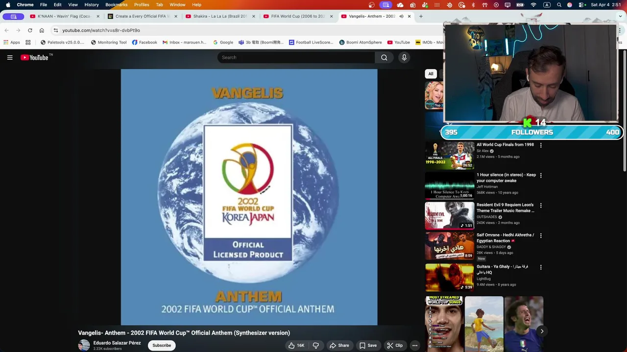The width and height of the screenshot is (627, 352).
Task: Share the Vangelis Anthem video
Action: pyautogui.click(x=339, y=345)
